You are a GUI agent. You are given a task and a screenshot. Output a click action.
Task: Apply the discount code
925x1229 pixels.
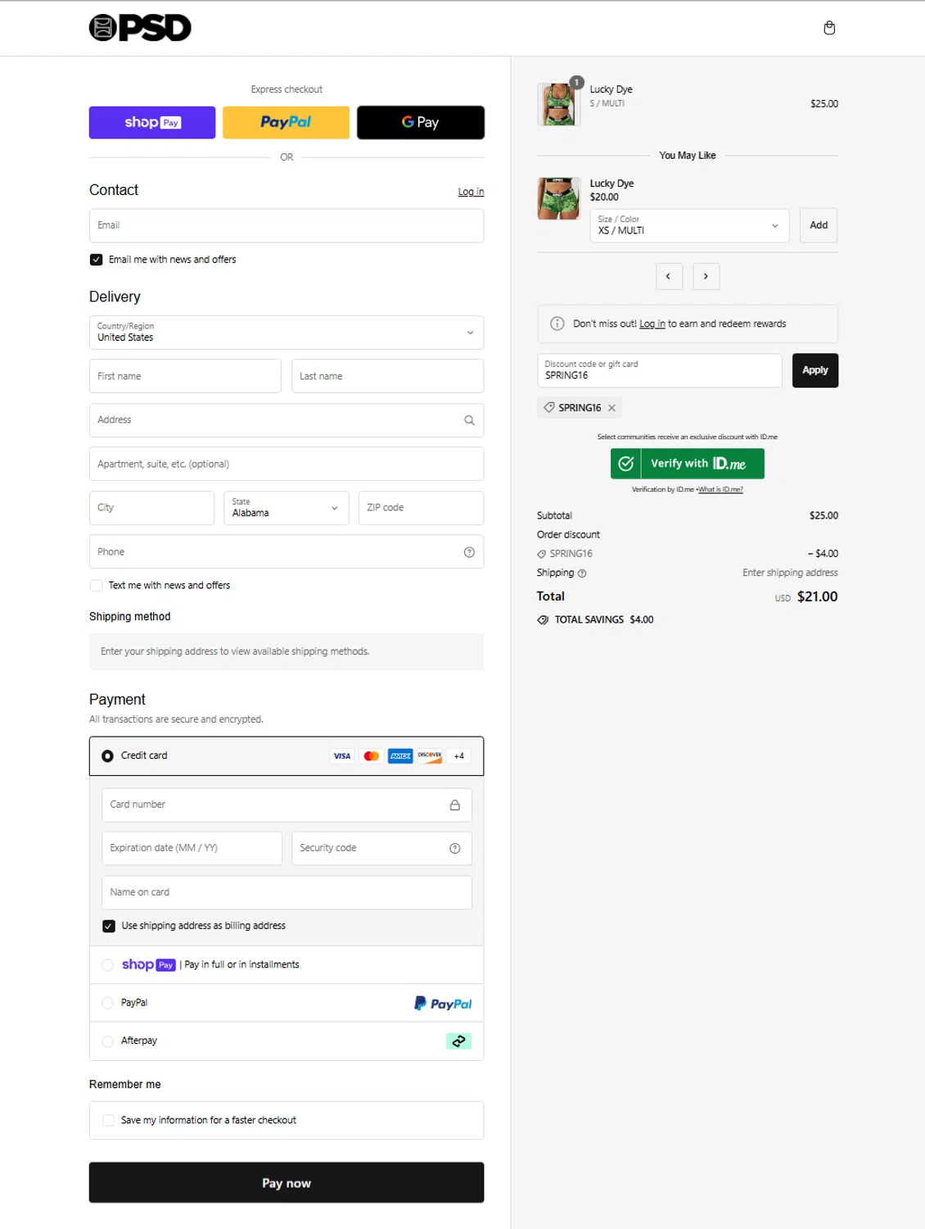[814, 370]
